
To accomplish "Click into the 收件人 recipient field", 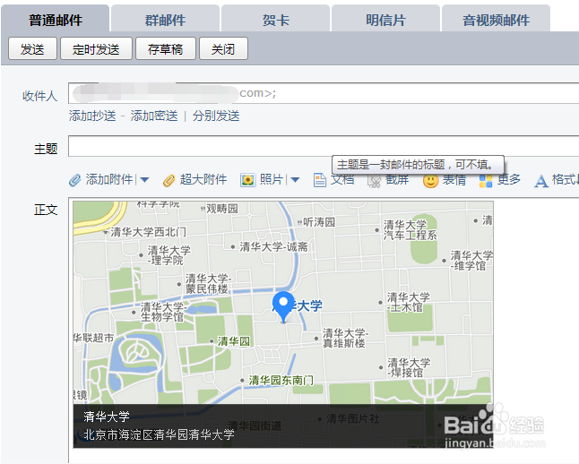I will coord(324,93).
